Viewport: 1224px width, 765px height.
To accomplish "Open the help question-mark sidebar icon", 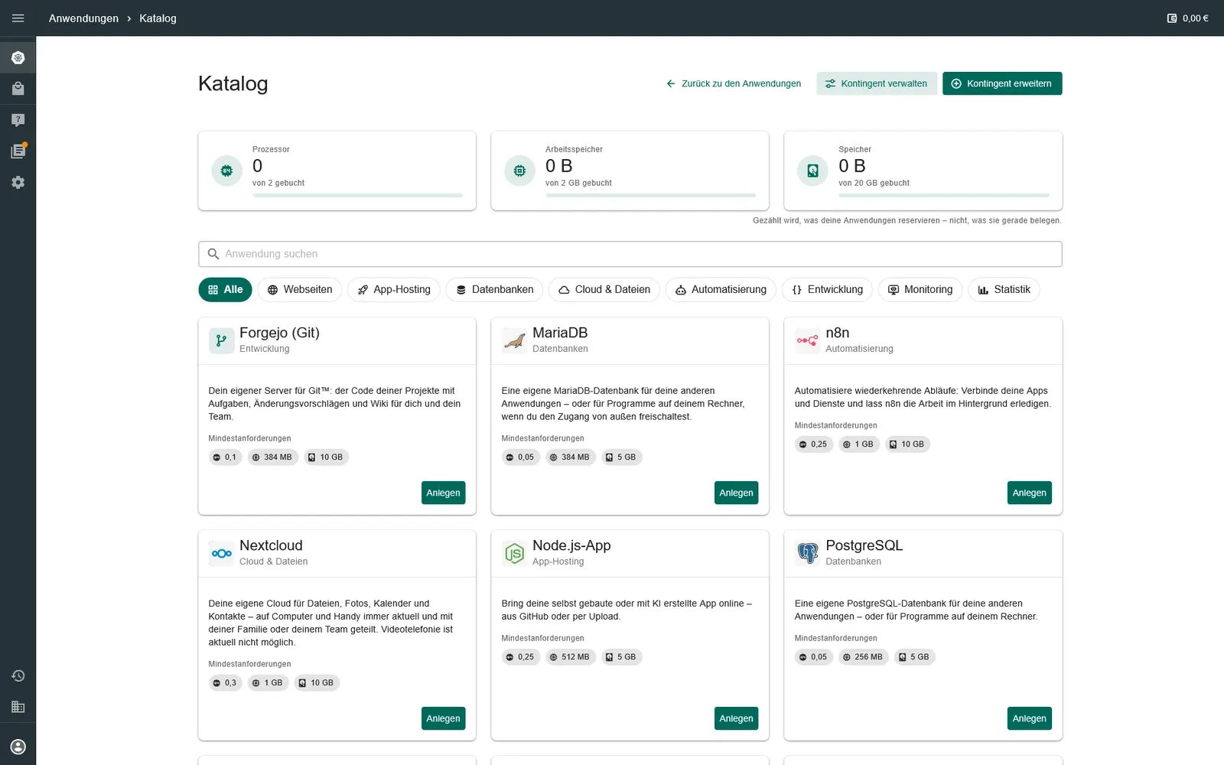I will coord(18,120).
